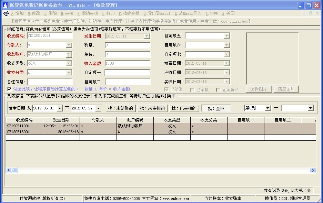The height and width of the screenshot is (203, 323).
Task: Check the 固定资产 checkbox
Action: click(218, 90)
